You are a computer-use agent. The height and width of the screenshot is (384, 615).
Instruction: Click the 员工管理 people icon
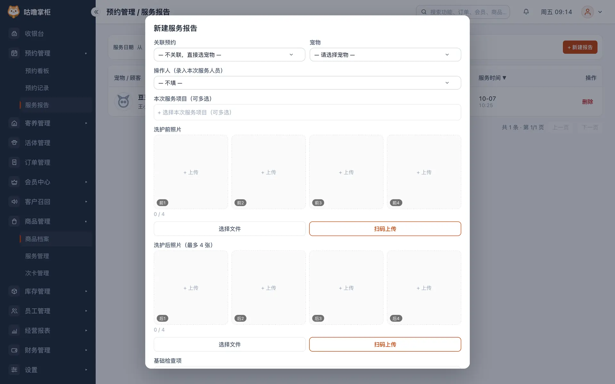pyautogui.click(x=14, y=311)
